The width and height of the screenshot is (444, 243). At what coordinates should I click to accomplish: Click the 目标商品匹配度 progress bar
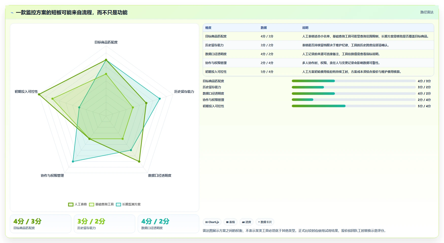coord(354,81)
